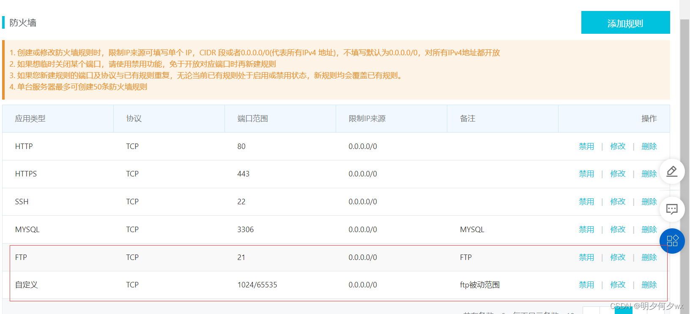Delete the HTTP rule via 删除

click(649, 146)
